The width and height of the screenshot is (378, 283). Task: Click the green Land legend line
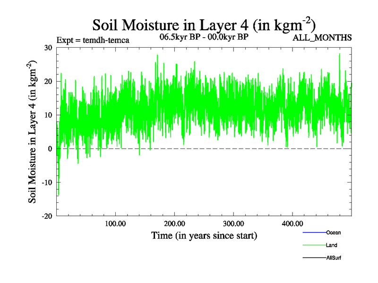(314, 245)
